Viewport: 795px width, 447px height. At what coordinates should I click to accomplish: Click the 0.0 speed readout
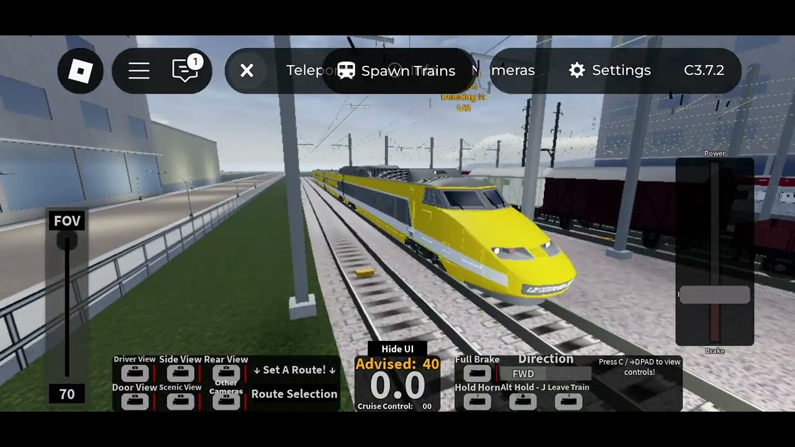click(397, 386)
